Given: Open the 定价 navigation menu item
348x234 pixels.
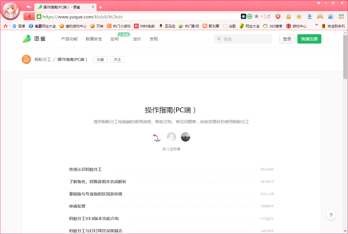Looking at the screenshot, I should tap(137, 39).
